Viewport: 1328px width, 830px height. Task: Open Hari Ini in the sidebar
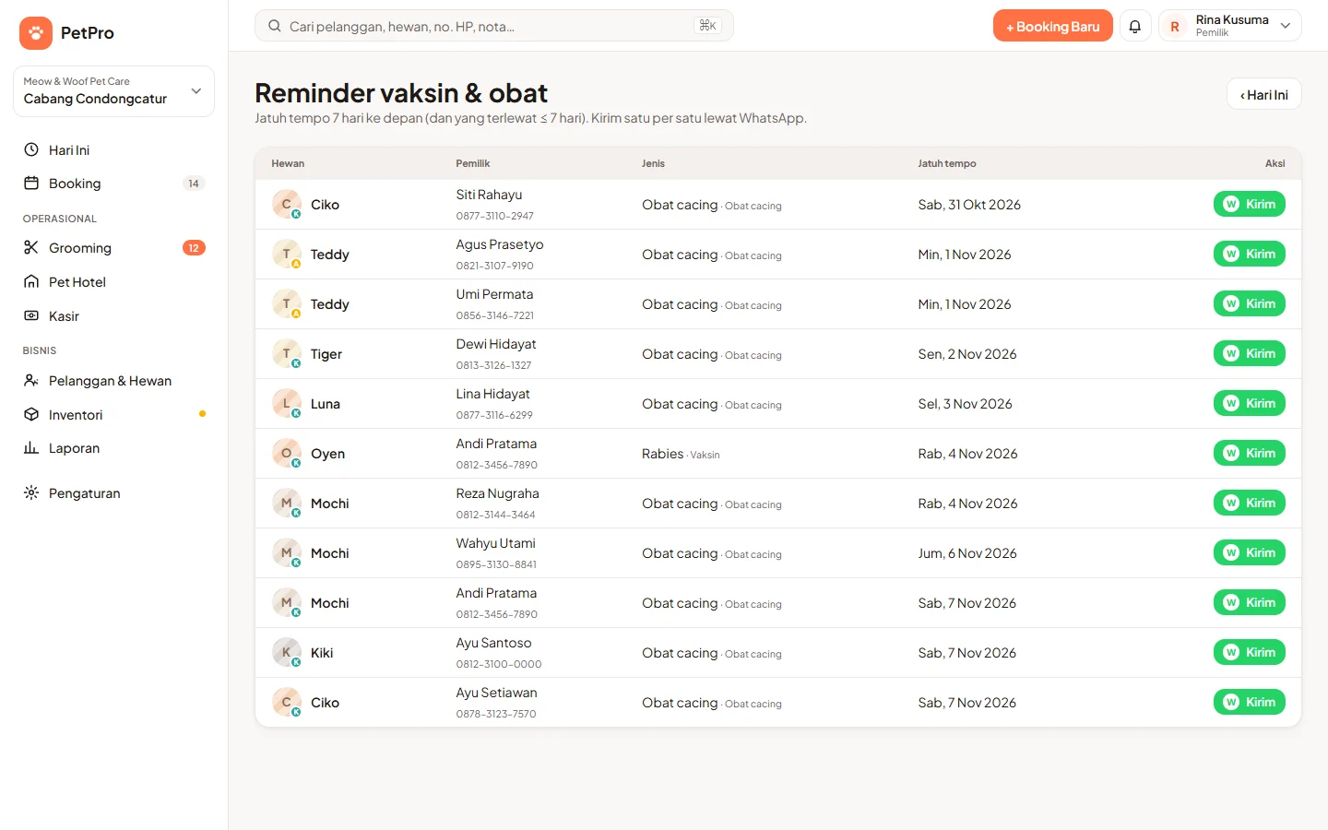(114, 149)
